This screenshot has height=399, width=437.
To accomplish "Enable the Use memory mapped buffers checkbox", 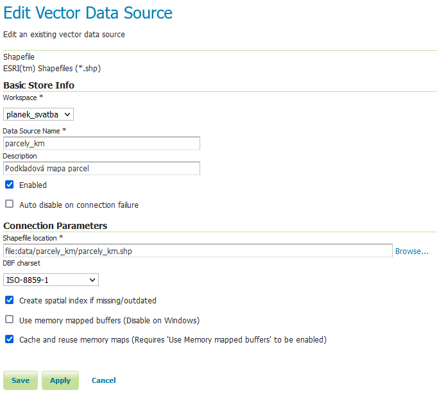I will (x=10, y=320).
